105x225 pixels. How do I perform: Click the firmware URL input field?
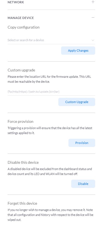[x=51, y=91]
